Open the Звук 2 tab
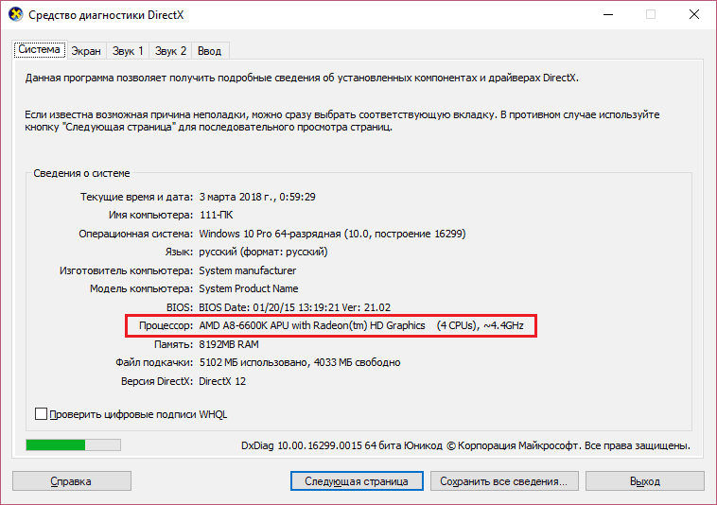Image resolution: width=717 pixels, height=505 pixels. pos(170,51)
